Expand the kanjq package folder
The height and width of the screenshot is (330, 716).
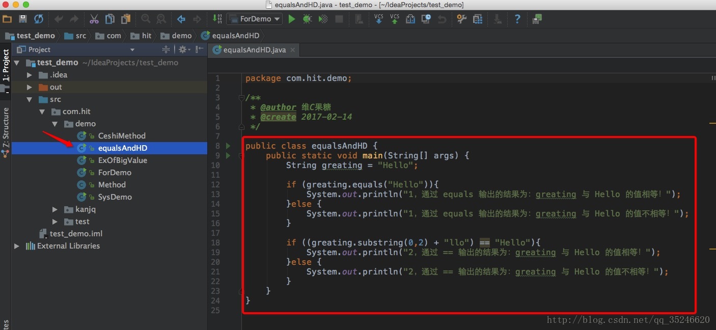(x=55, y=209)
